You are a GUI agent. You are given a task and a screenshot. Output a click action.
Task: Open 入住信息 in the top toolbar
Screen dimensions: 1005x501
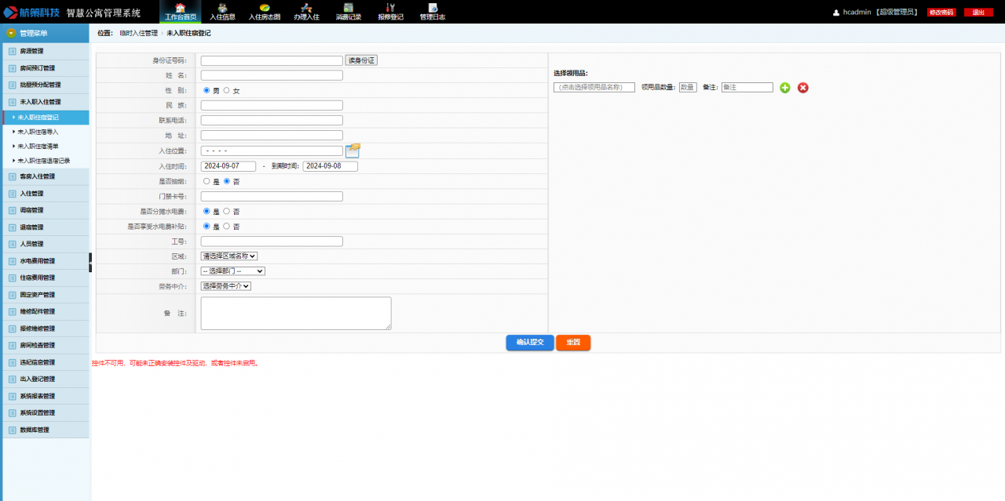tap(223, 11)
